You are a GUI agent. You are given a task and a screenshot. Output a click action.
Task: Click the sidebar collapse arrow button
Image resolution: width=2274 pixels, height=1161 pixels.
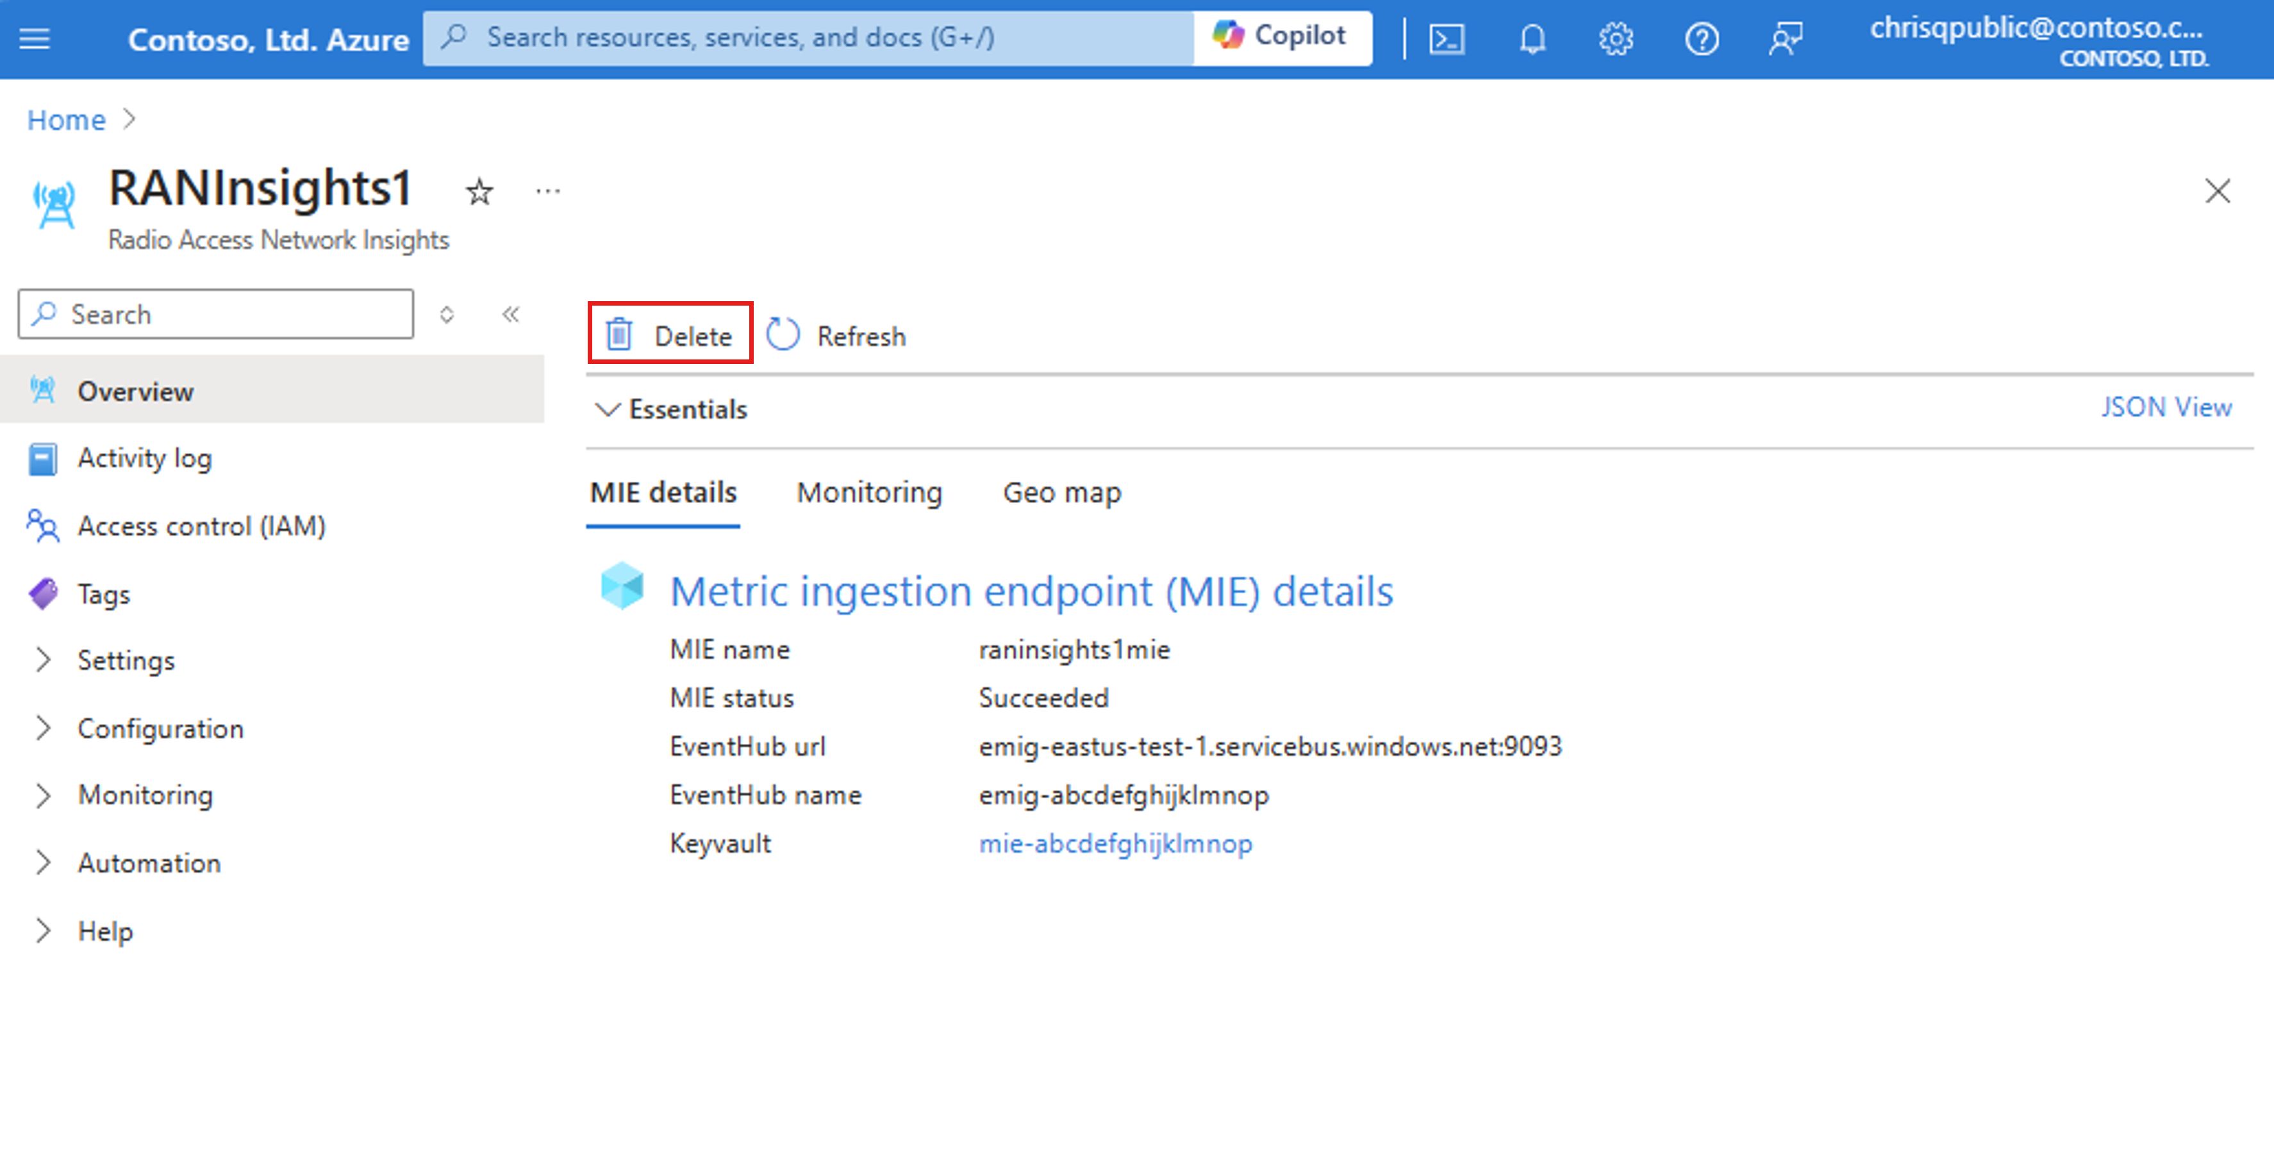pyautogui.click(x=511, y=314)
